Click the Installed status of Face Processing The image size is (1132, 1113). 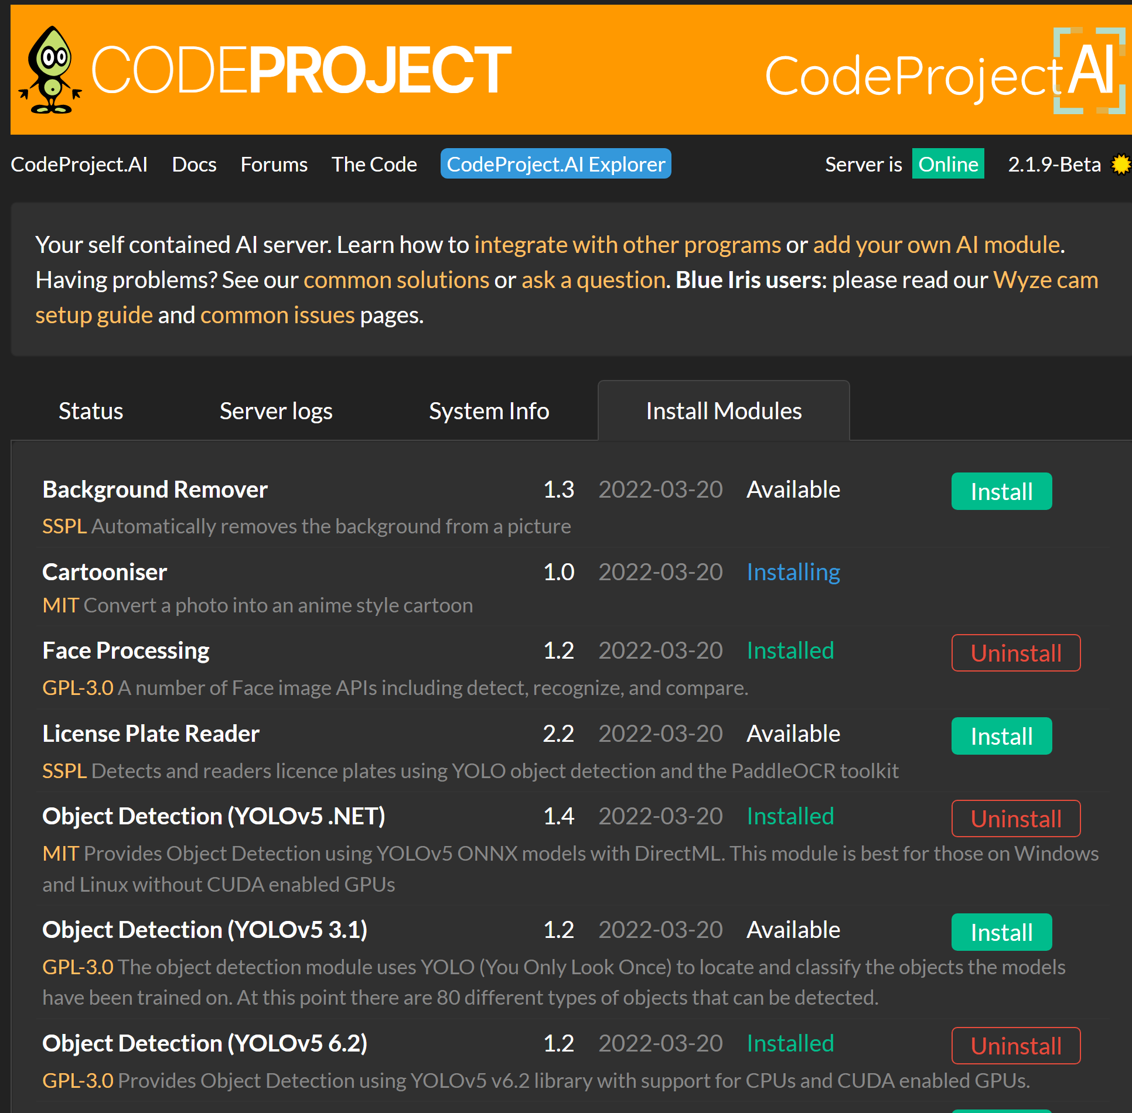click(x=790, y=651)
